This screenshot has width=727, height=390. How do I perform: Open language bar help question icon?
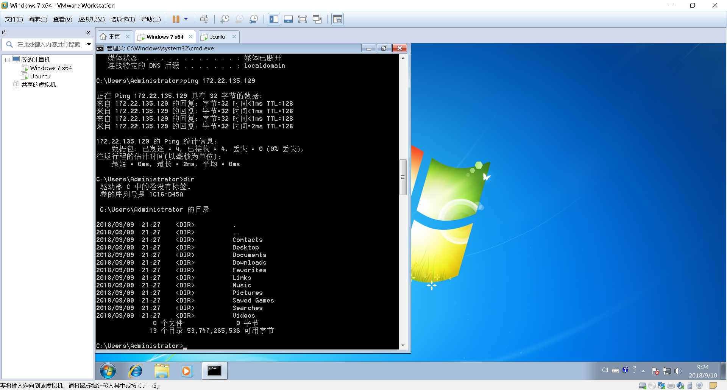[625, 370]
